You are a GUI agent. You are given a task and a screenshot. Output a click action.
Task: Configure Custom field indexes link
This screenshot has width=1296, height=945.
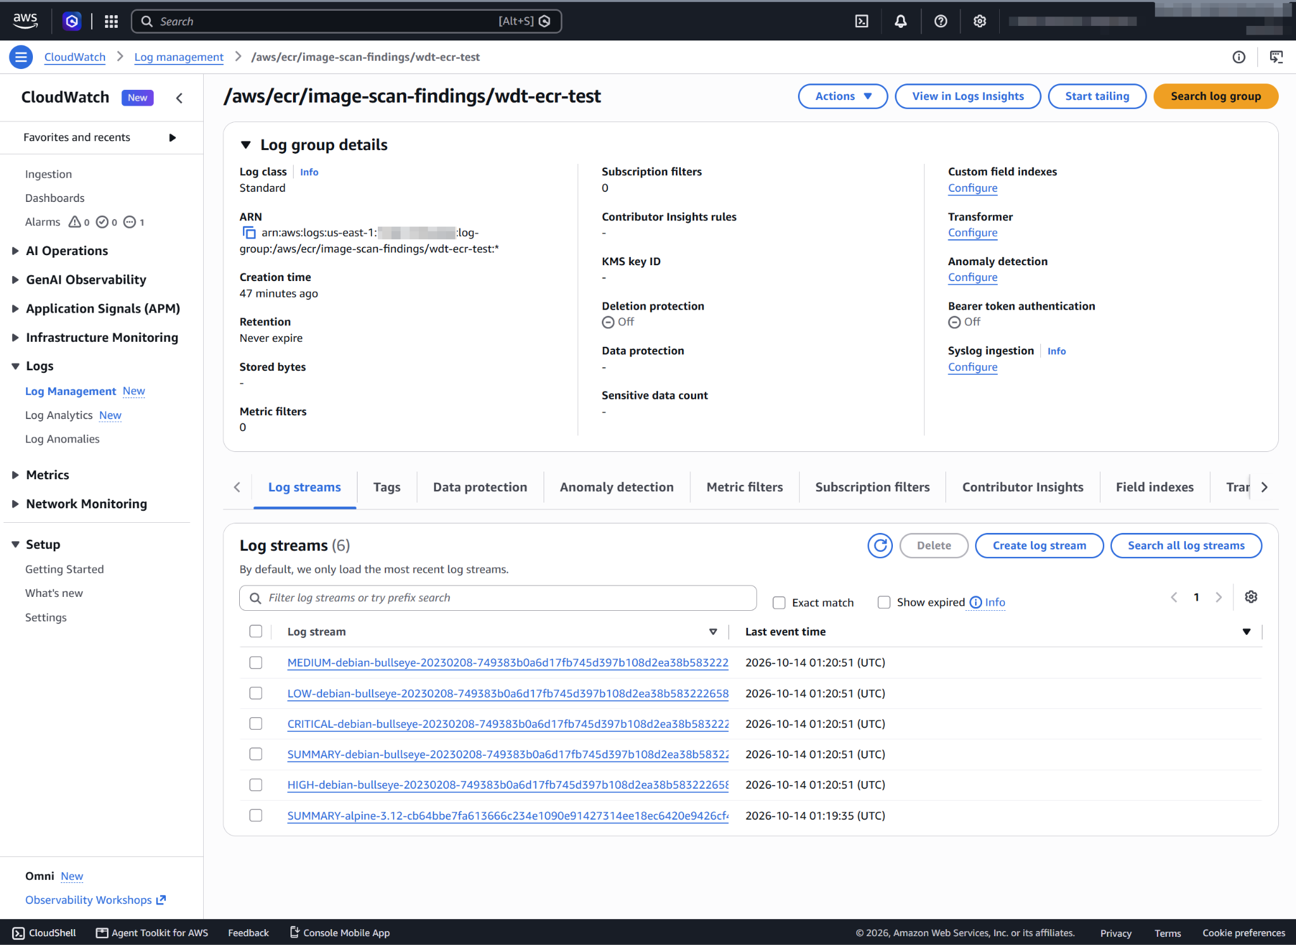pyautogui.click(x=973, y=188)
